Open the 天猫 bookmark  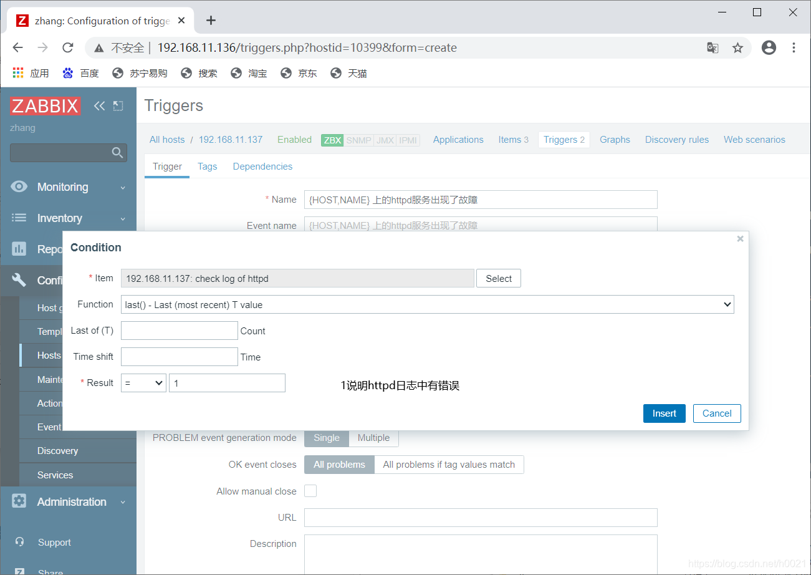click(348, 73)
